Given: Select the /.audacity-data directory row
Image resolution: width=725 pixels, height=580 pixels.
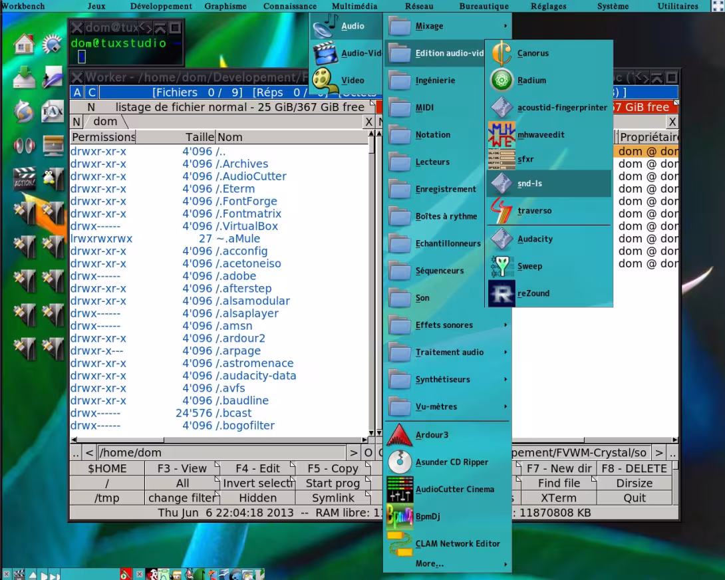Looking at the screenshot, I should (x=220, y=376).
